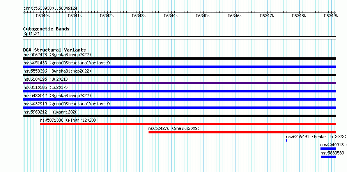Open the nsv3110385 (Lu2017) label
Viewport: 347px width, 172px height.
(x=46, y=87)
